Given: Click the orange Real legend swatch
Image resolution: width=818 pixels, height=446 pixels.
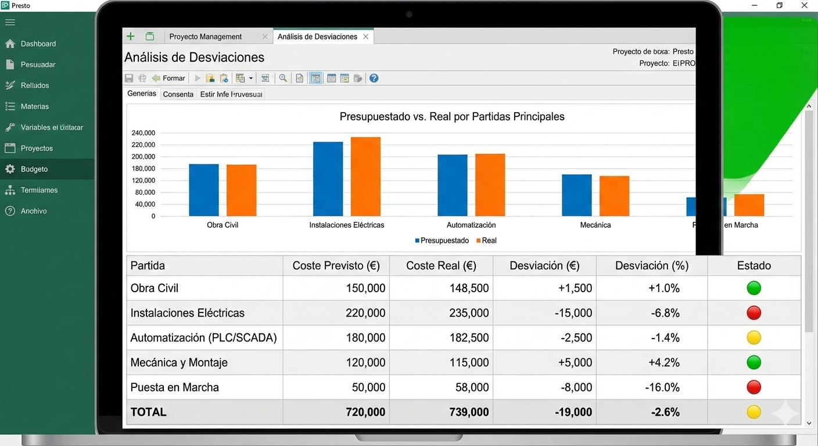Looking at the screenshot, I should click(x=479, y=240).
